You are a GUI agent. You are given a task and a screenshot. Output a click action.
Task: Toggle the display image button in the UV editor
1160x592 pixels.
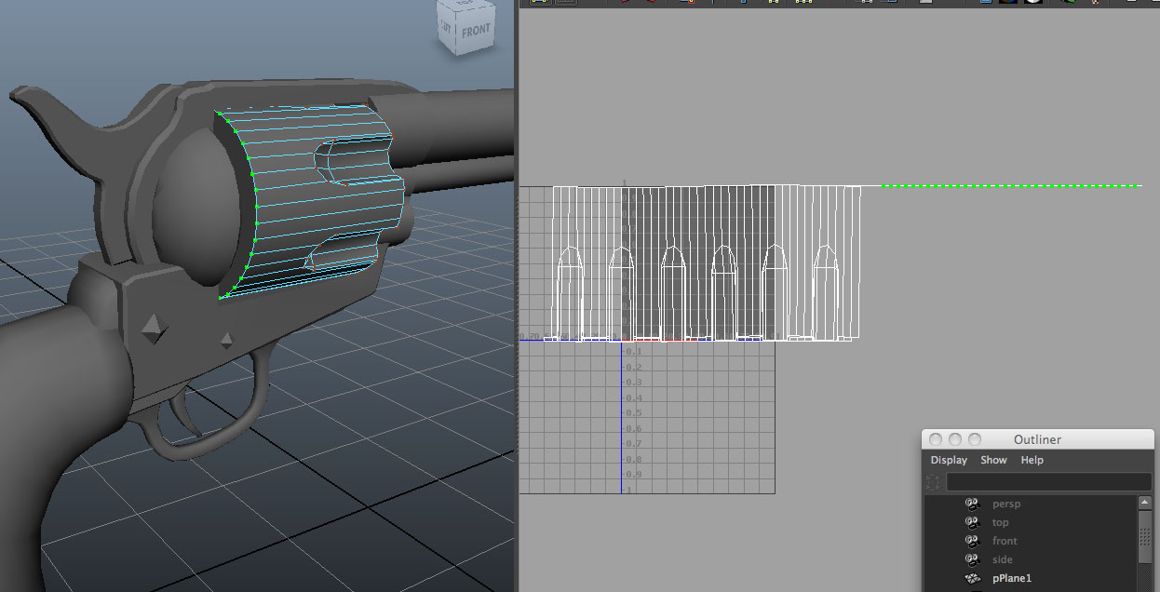(x=985, y=4)
